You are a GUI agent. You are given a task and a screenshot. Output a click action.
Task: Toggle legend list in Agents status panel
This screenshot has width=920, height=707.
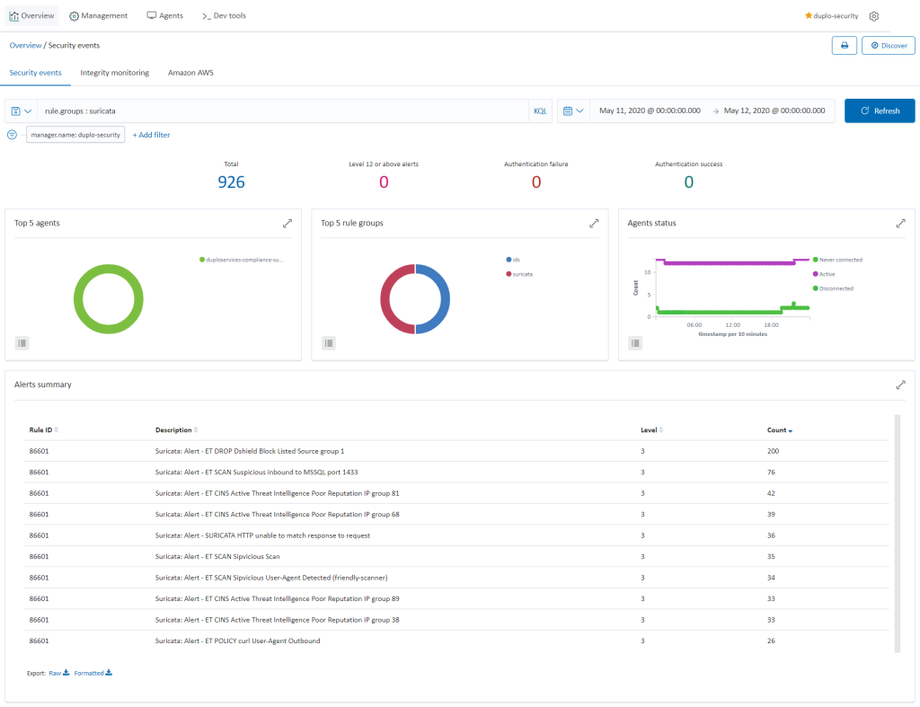(635, 342)
